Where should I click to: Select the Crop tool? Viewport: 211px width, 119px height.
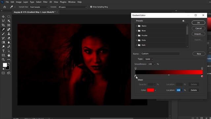tap(3, 25)
